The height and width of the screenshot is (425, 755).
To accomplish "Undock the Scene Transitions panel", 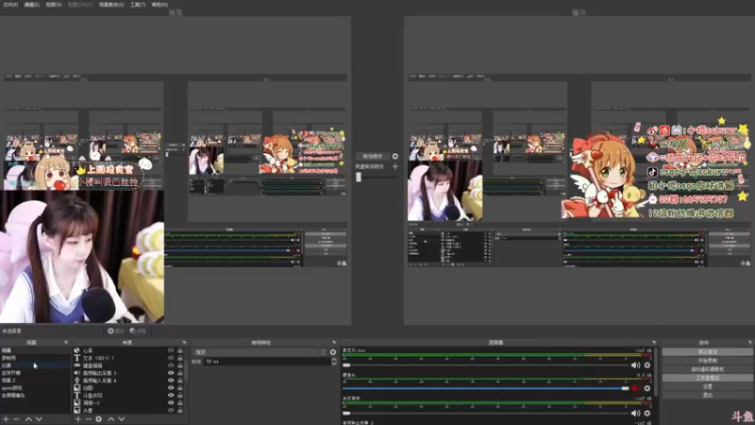I will pos(334,342).
